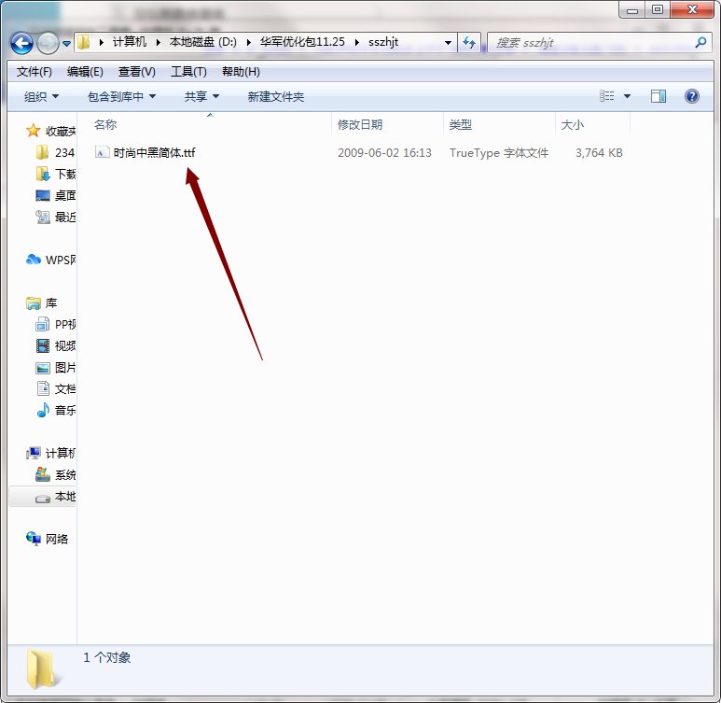
Task: Toggle the preview pane icon
Action: (x=658, y=96)
